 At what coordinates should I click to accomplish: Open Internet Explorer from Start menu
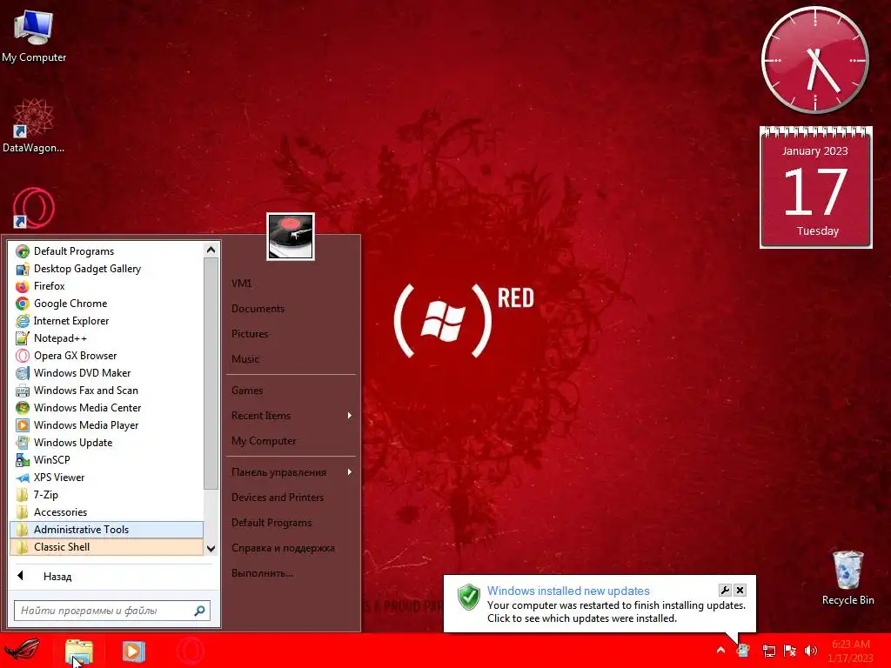[x=106, y=321]
